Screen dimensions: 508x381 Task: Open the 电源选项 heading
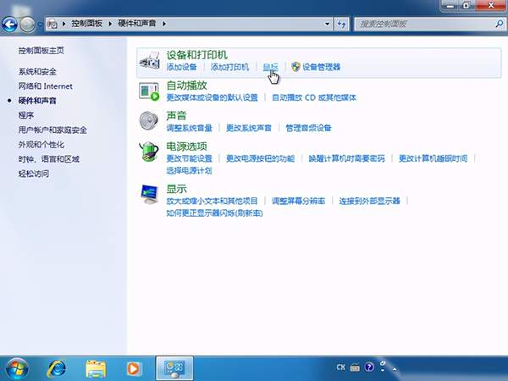click(x=186, y=146)
